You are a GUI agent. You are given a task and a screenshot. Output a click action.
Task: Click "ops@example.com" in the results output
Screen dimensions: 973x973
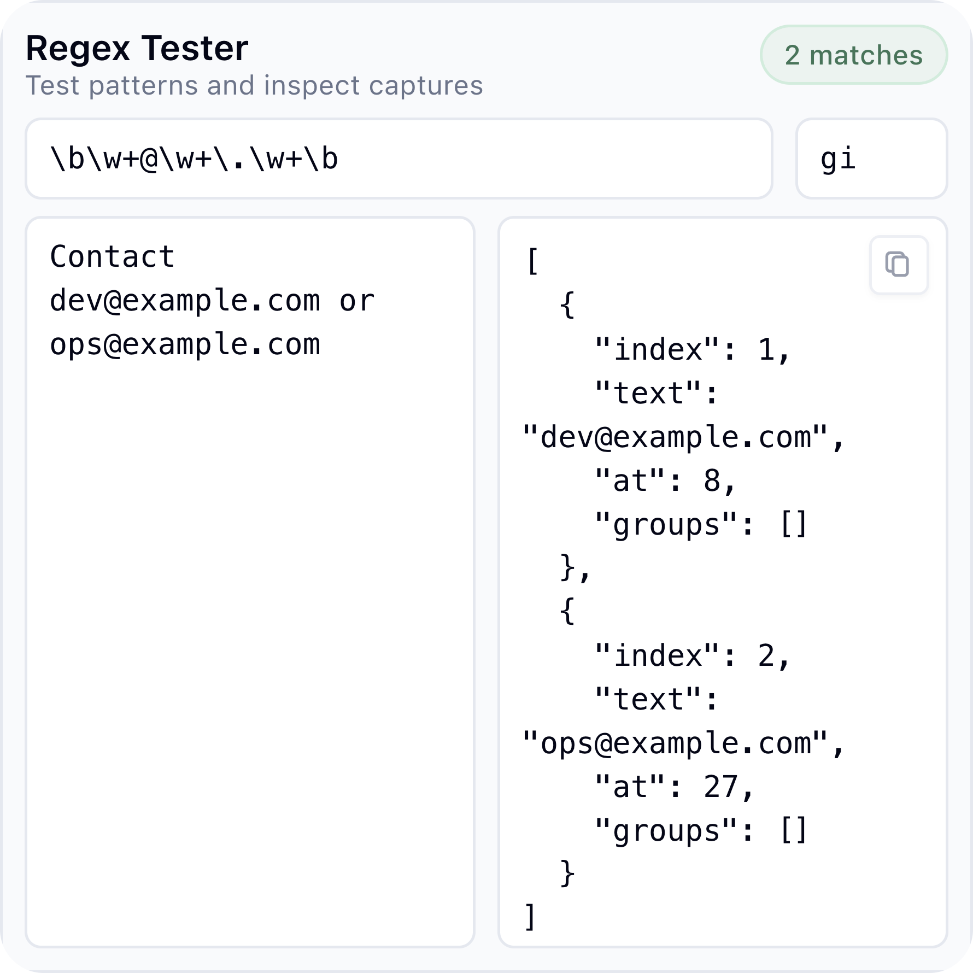(676, 743)
